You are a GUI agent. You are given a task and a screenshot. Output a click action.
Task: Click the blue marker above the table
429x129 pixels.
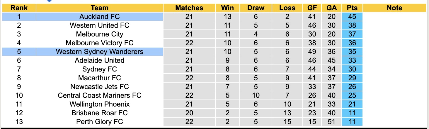click(49, 1)
